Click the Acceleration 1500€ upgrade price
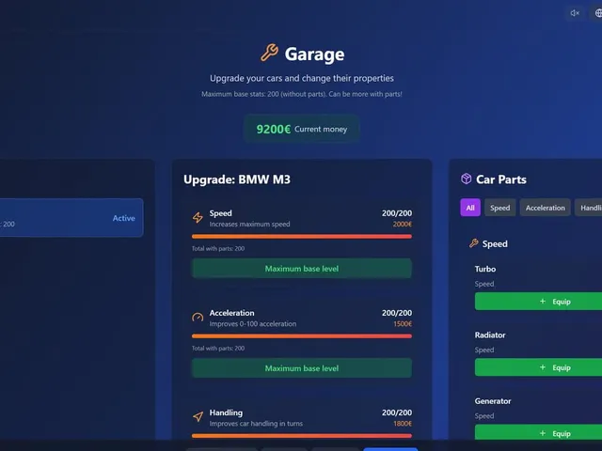The image size is (602, 451). click(x=402, y=323)
